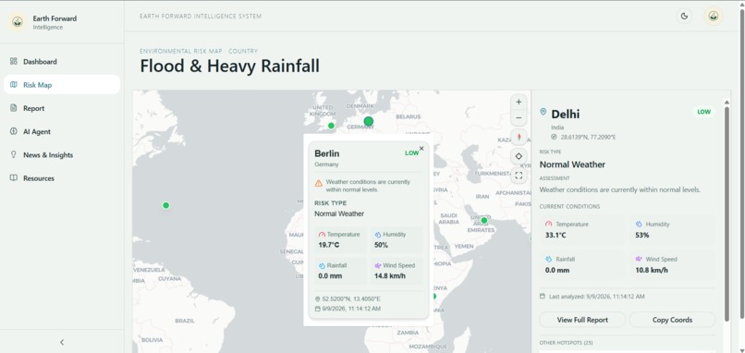Click the Berlin title in popup
745x353 pixels.
point(327,153)
